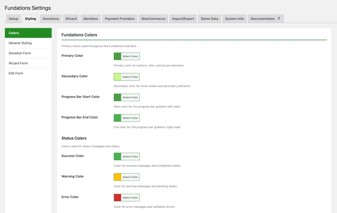Click the Progress Bar End Color label
The image size is (337, 213).
(x=80, y=117)
